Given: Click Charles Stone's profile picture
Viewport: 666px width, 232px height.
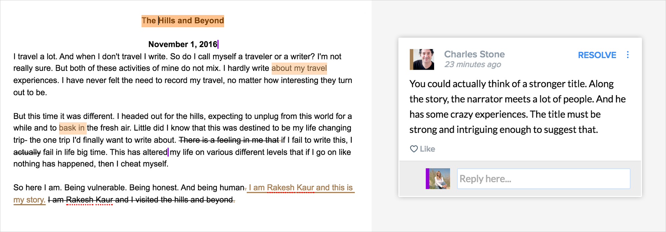Looking at the screenshot, I should tap(422, 59).
